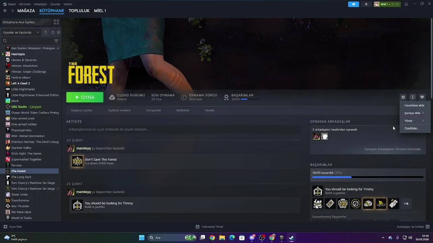Open the Miel ! account dropdown

[387, 4]
